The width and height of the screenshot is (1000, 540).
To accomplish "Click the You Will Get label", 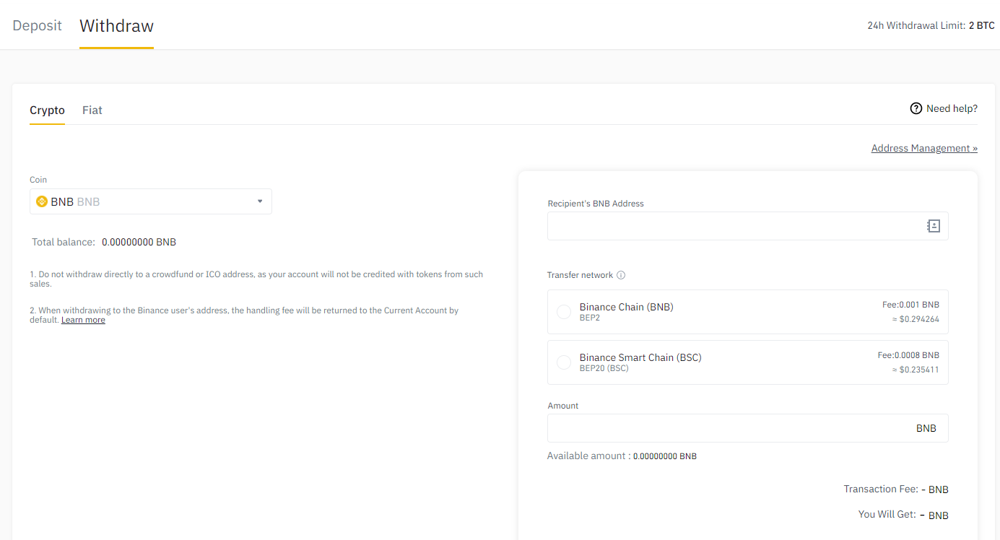I will click(887, 514).
